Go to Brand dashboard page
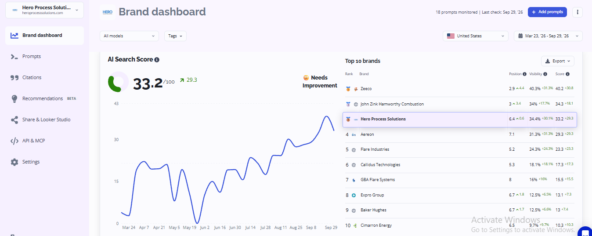The image size is (592, 236). point(44,35)
